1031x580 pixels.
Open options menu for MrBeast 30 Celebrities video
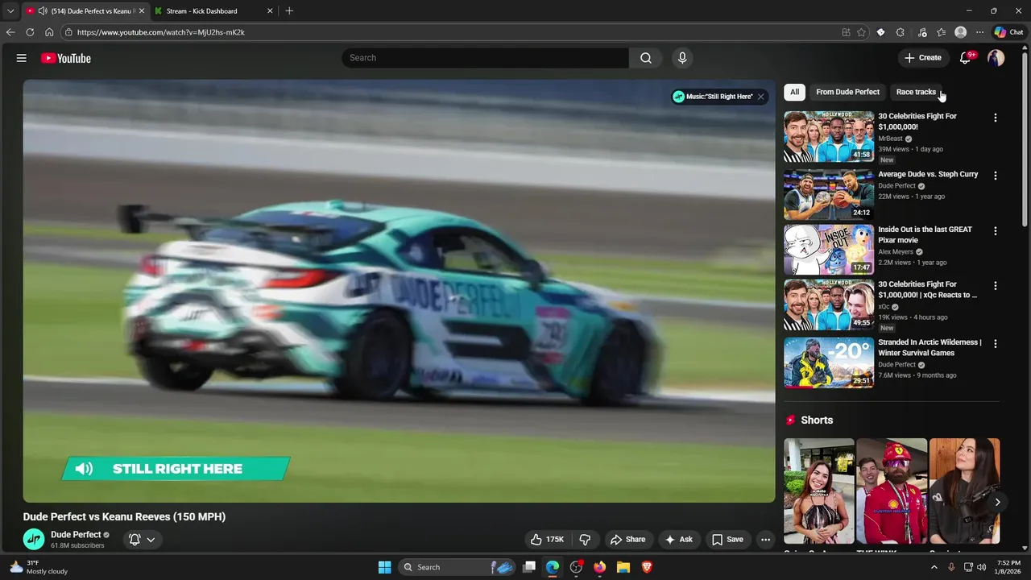pyautogui.click(x=996, y=118)
